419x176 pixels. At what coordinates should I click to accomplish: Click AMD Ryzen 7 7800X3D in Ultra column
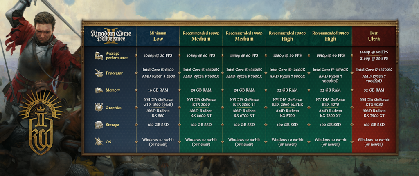click(374, 79)
